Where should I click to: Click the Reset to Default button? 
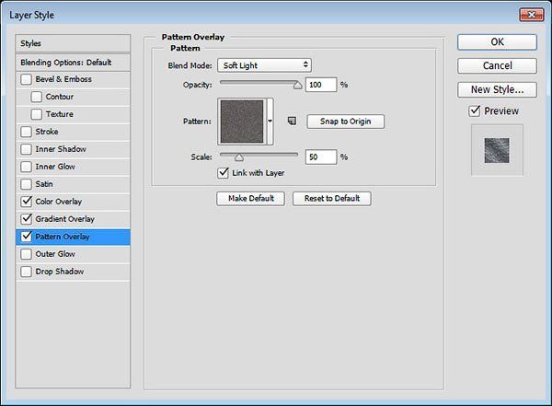coord(331,199)
